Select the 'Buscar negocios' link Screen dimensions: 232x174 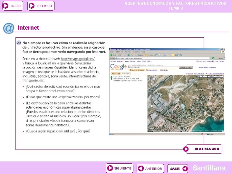pos(152,70)
